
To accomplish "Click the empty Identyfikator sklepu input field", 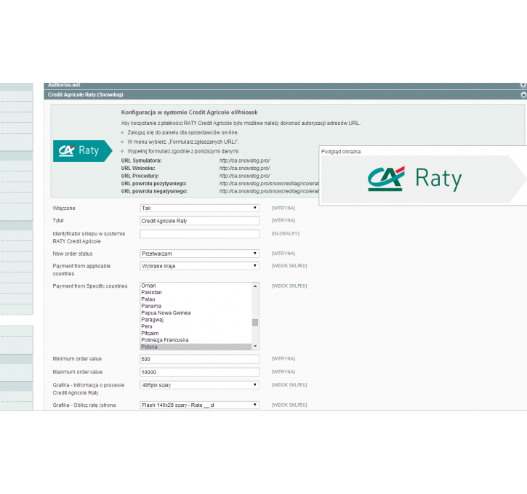I will click(x=199, y=234).
